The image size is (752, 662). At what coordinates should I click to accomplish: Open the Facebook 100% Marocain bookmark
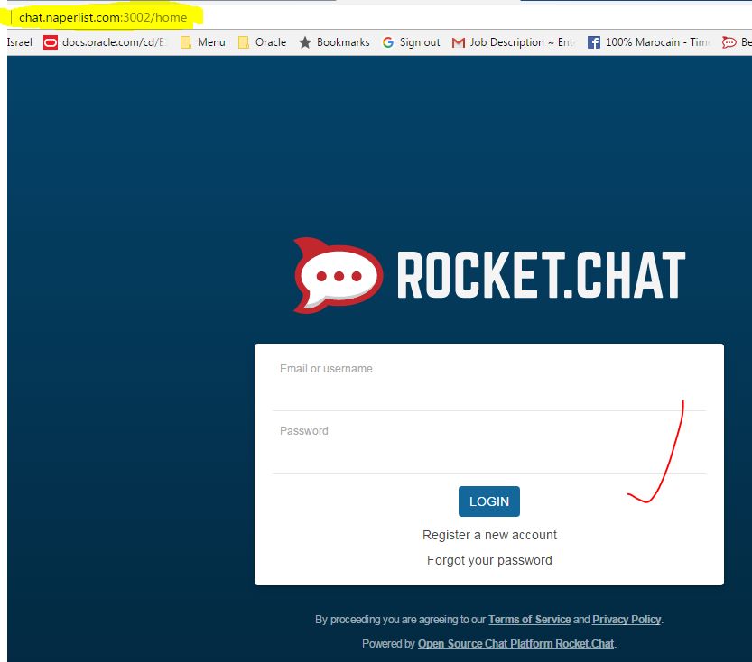[649, 42]
